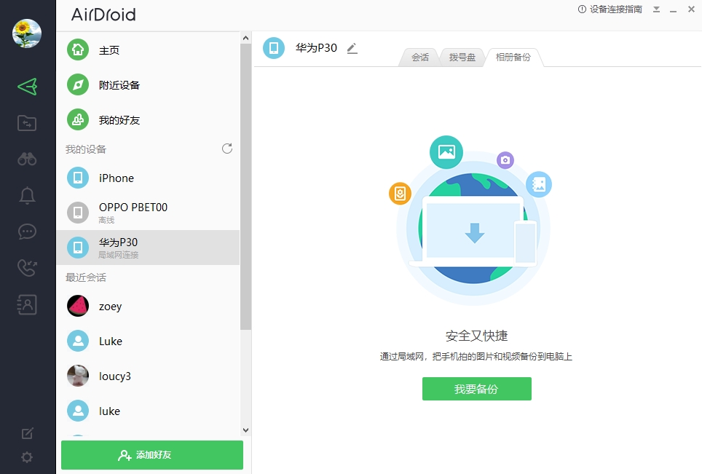
Task: Open conversation with Luke
Action: tap(148, 341)
